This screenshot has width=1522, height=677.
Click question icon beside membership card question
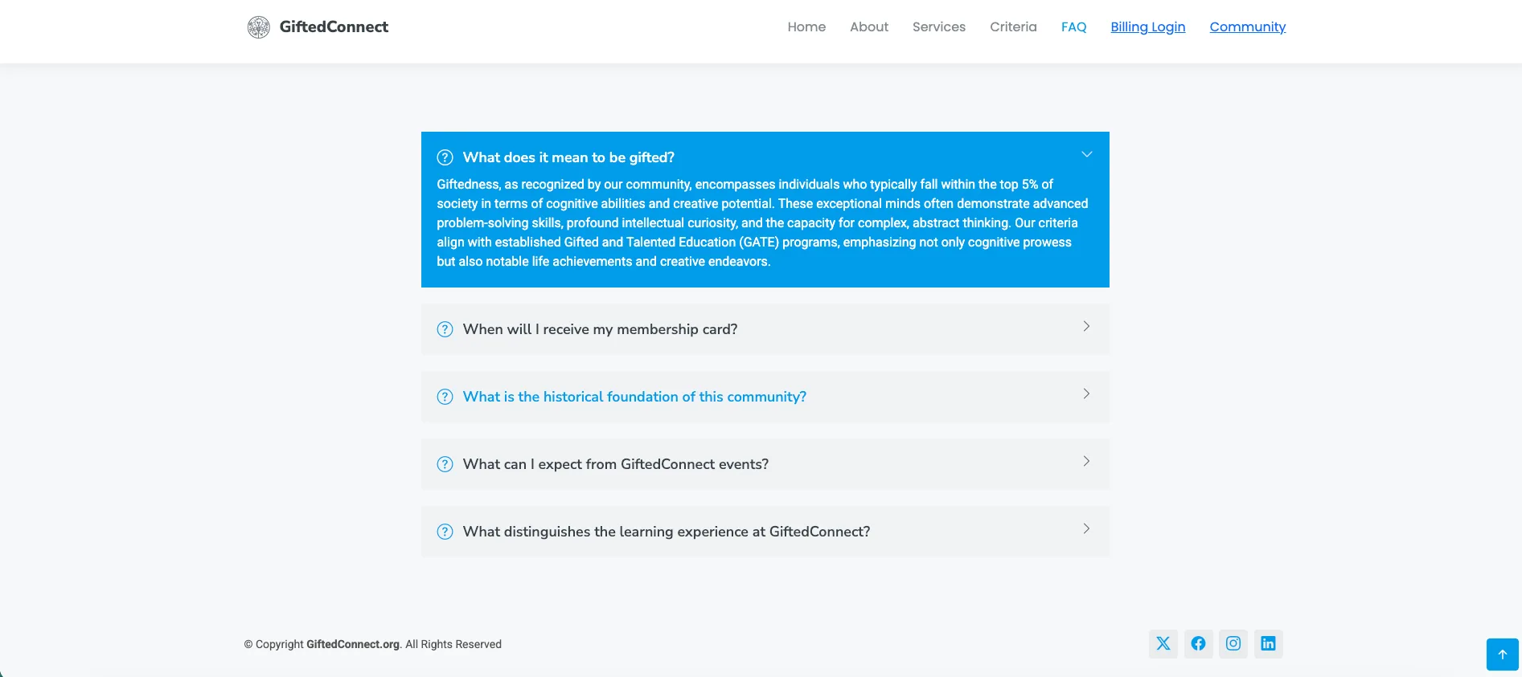(445, 329)
